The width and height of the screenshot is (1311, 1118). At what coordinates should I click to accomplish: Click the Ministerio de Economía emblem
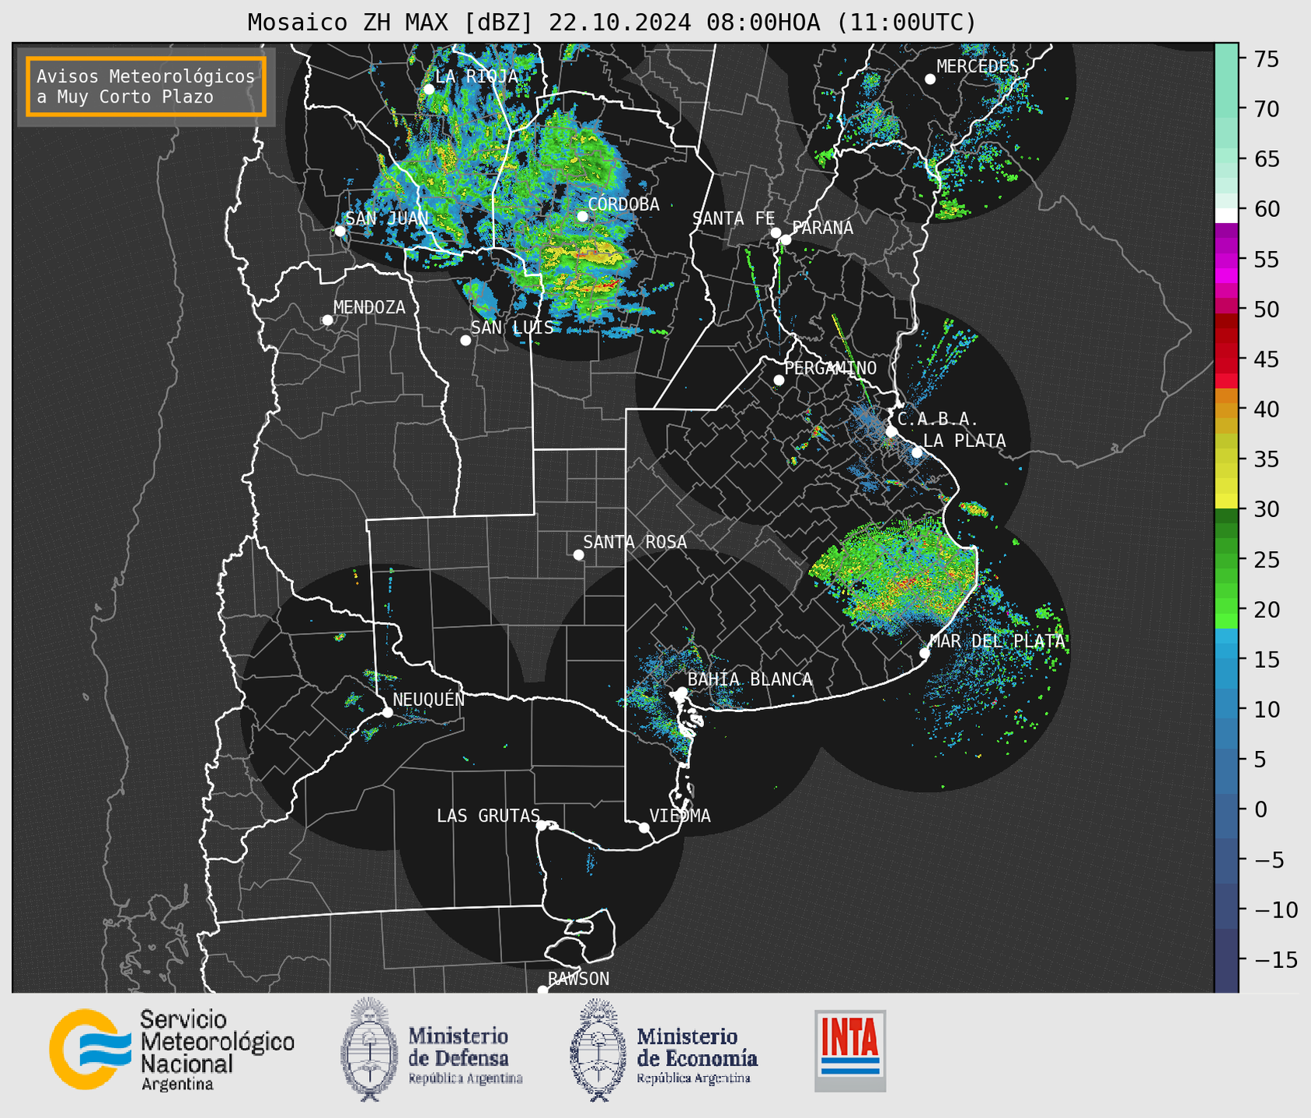tap(598, 1050)
